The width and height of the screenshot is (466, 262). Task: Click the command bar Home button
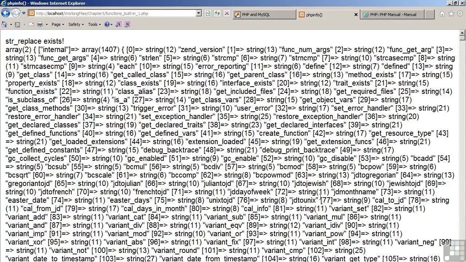point(4,24)
